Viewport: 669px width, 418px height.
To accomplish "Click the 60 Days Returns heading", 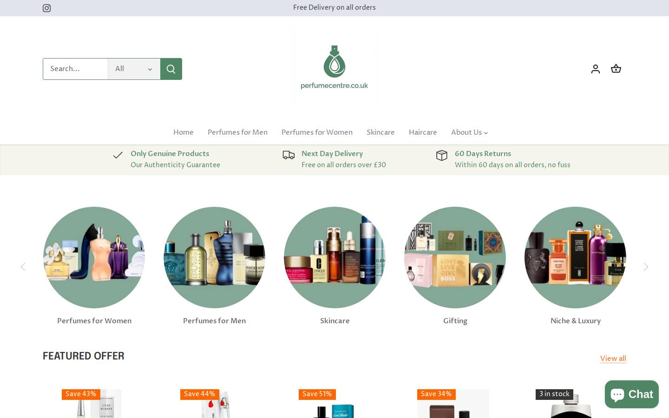I will 483,154.
